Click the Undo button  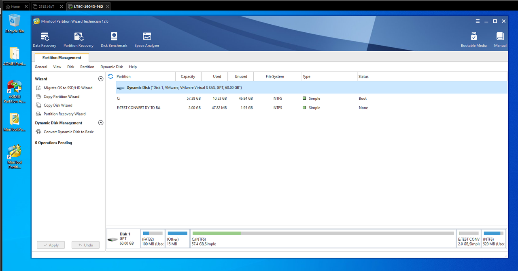click(85, 245)
